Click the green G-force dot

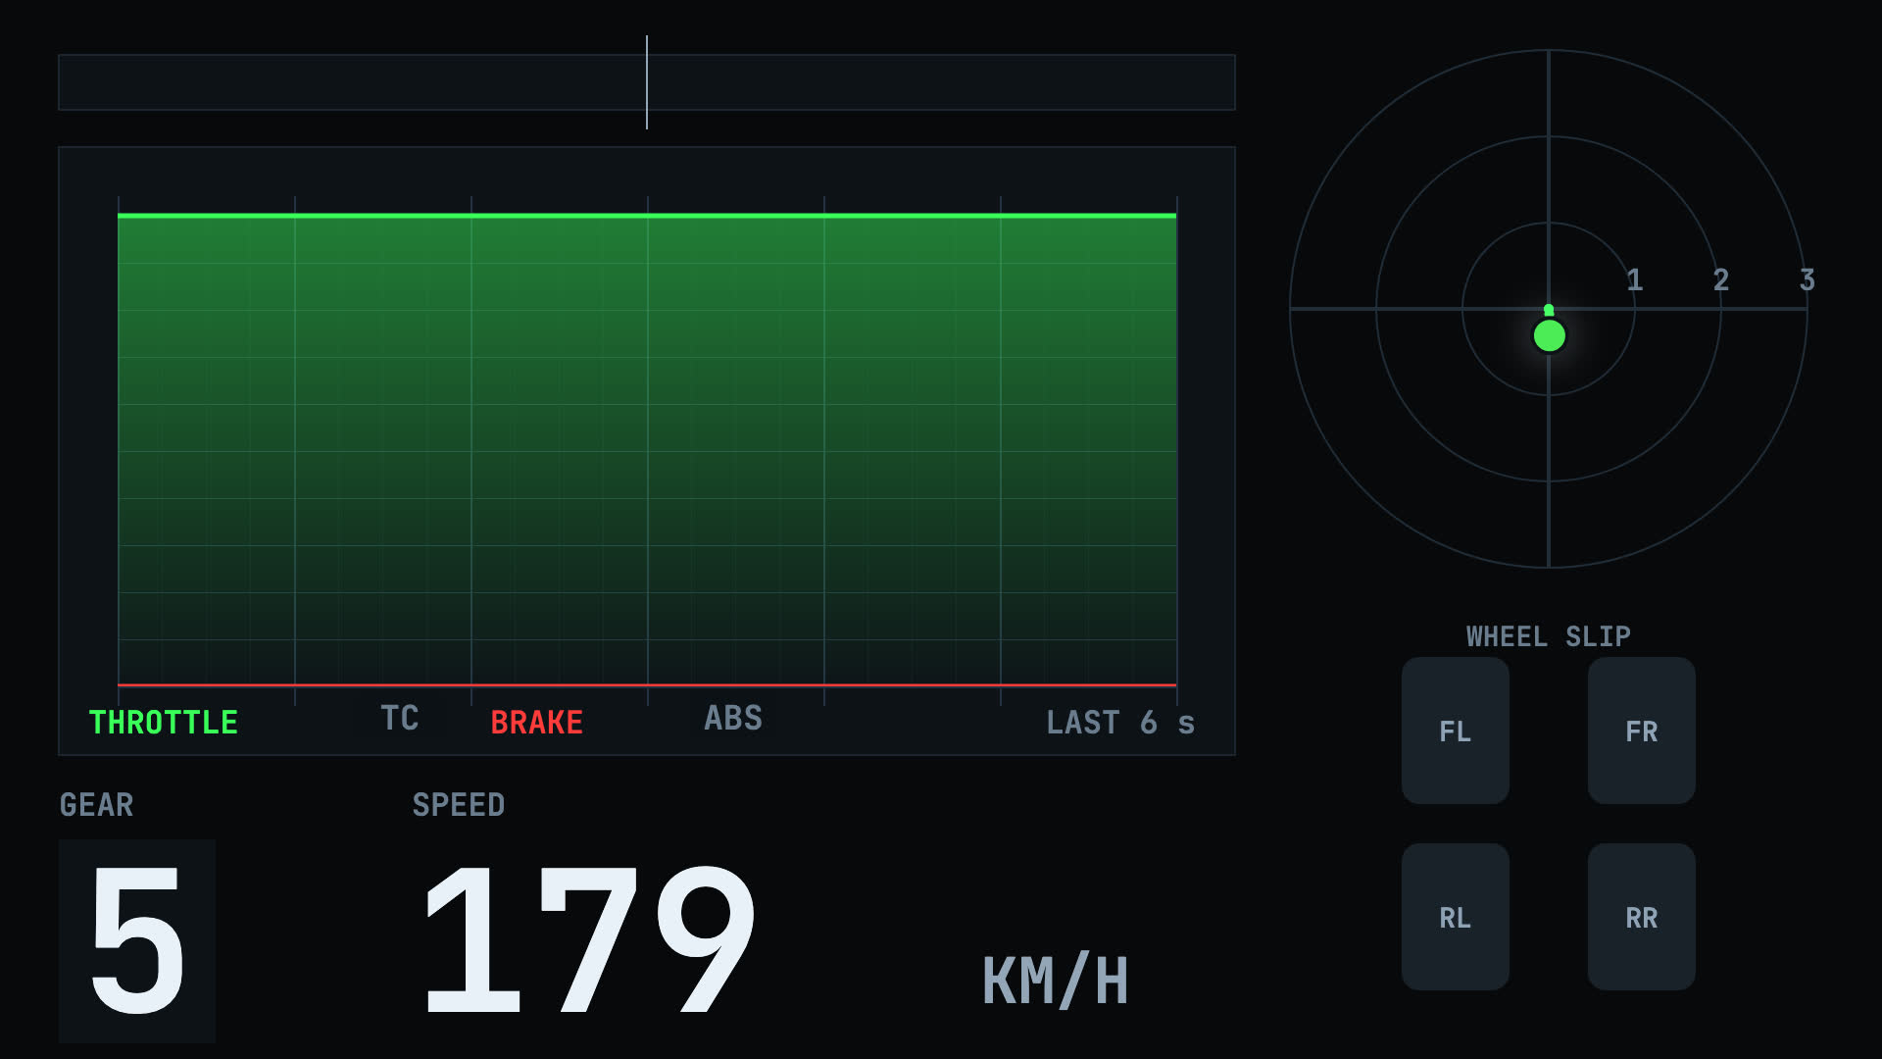click(x=1550, y=336)
